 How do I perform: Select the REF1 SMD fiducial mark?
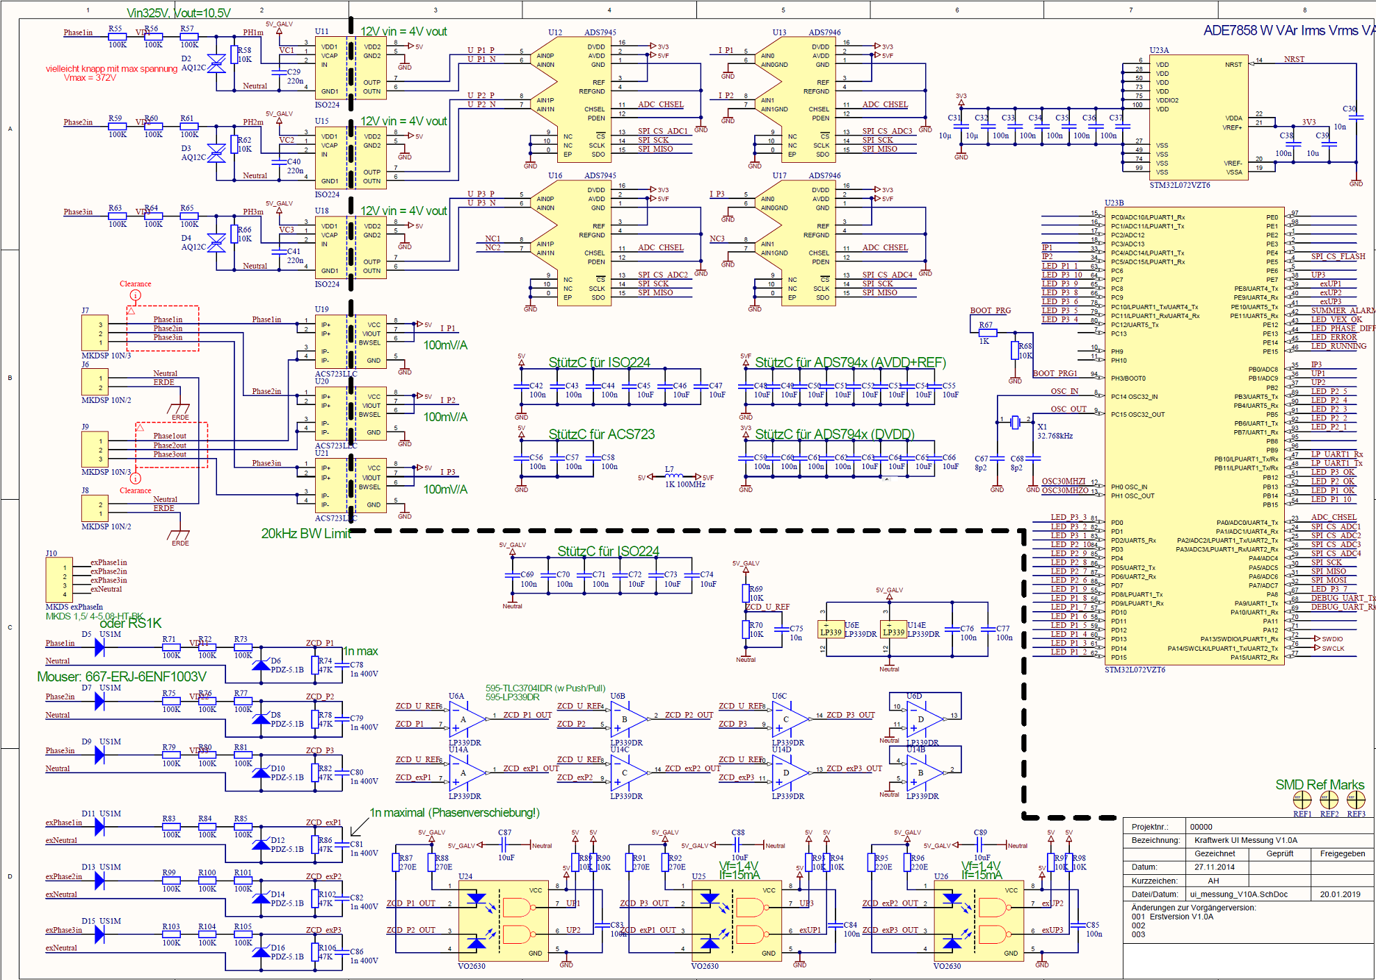pyautogui.click(x=1302, y=800)
